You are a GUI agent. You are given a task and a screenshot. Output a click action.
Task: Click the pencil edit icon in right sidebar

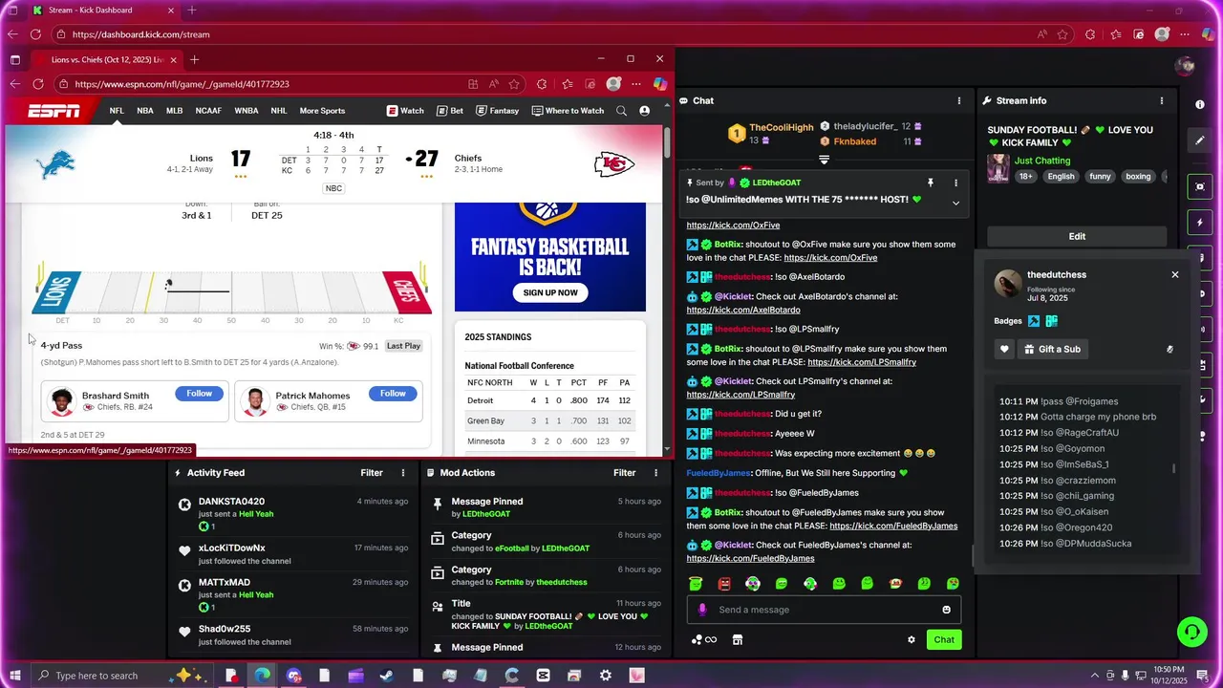coord(1200,140)
